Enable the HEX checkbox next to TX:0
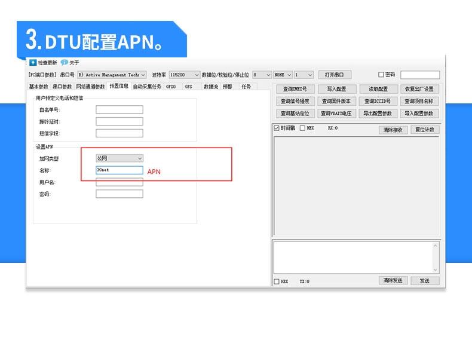This screenshot has width=472, height=358. pyautogui.click(x=276, y=281)
